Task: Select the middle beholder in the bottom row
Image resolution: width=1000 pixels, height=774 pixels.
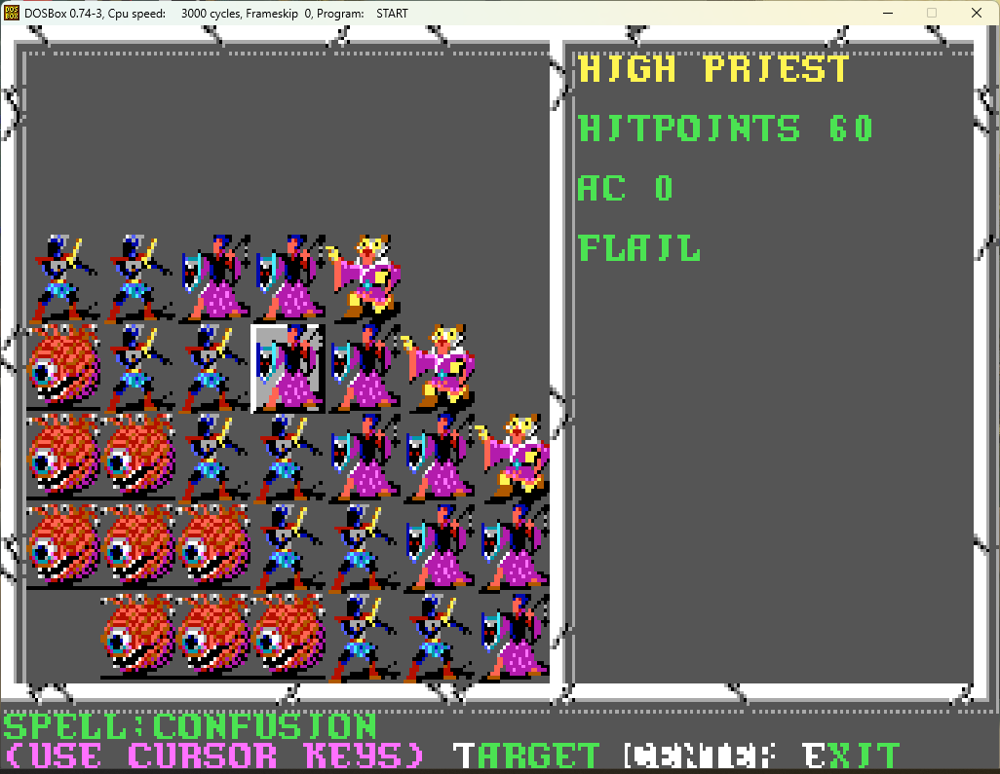Action: click(x=213, y=638)
